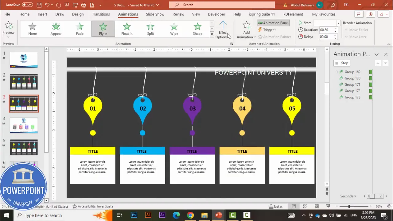Start Slide Show from status bar icon
Viewport: 393px width, 221px height.
point(328,206)
